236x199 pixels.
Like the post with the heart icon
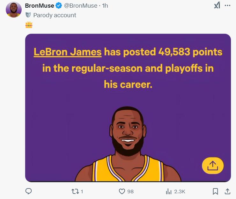pyautogui.click(x=122, y=191)
